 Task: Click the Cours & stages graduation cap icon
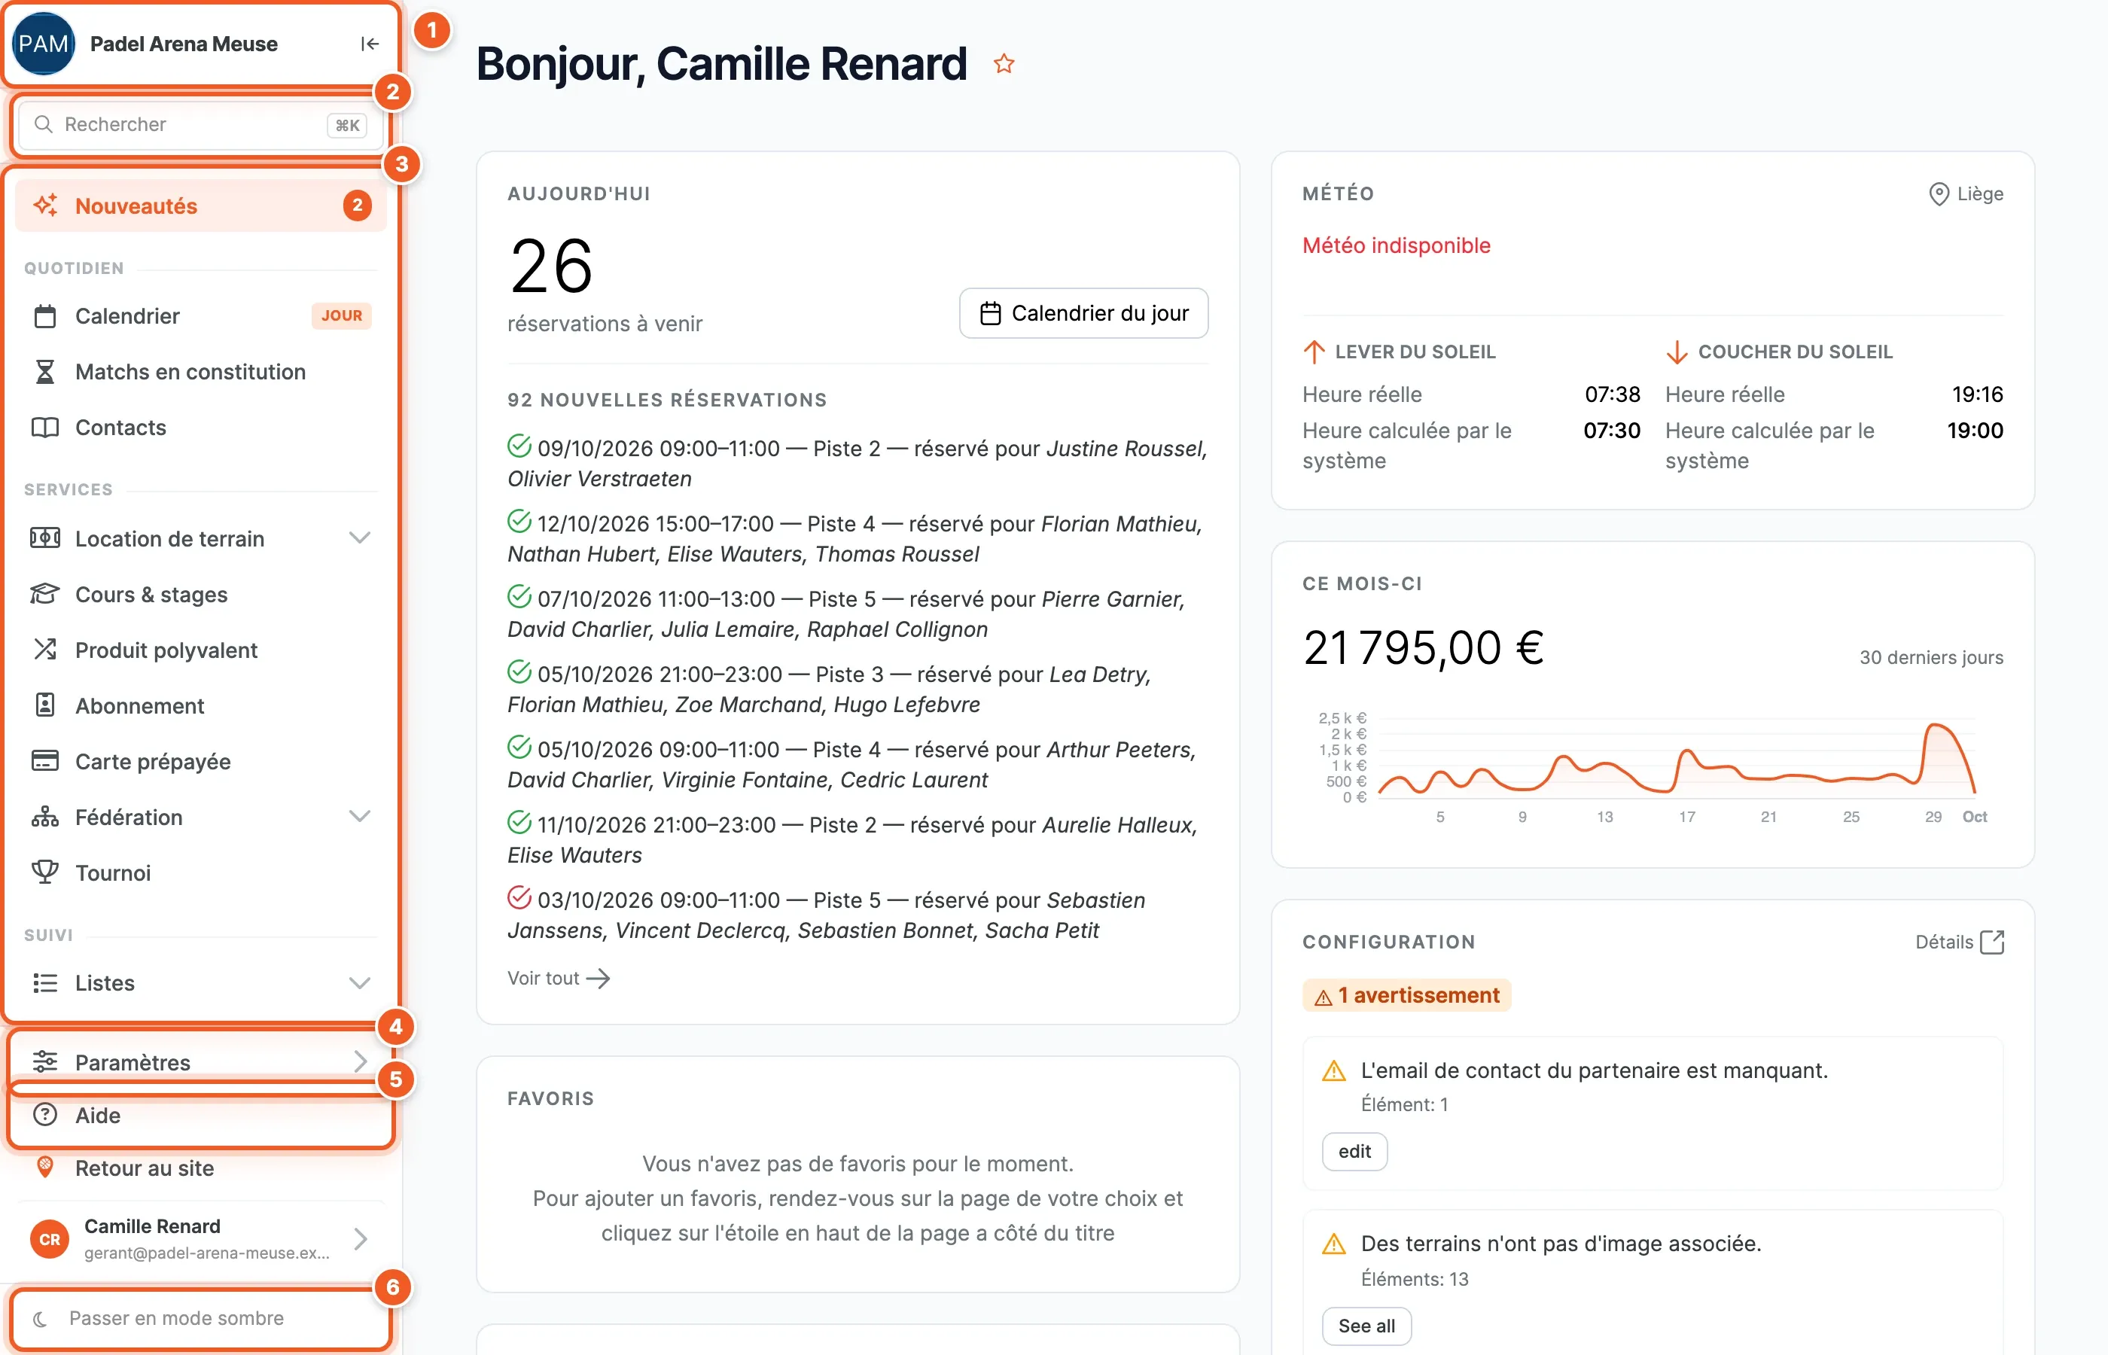[45, 595]
